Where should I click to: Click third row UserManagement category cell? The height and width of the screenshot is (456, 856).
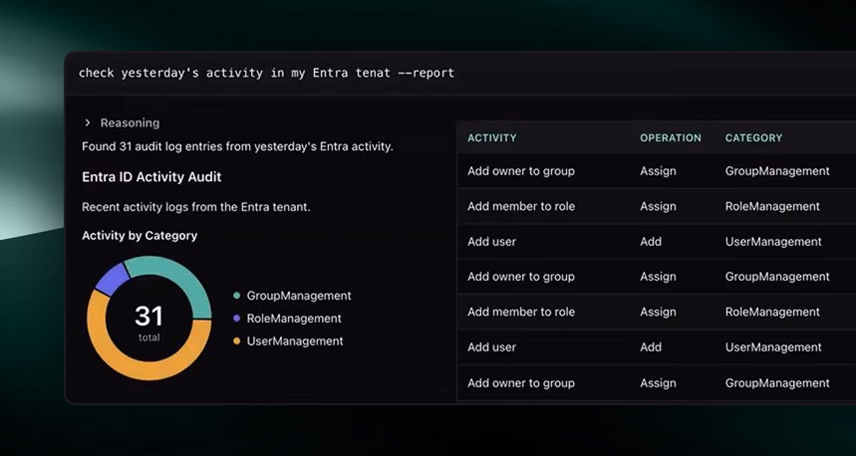(x=773, y=241)
